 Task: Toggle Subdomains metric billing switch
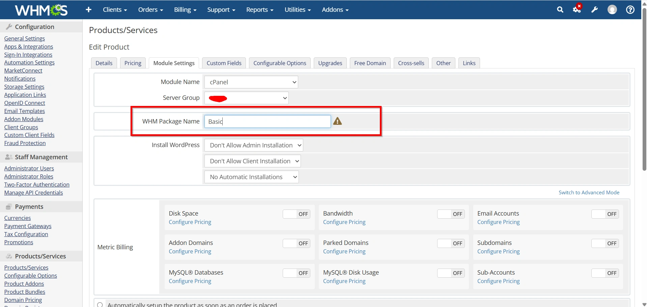click(x=605, y=243)
